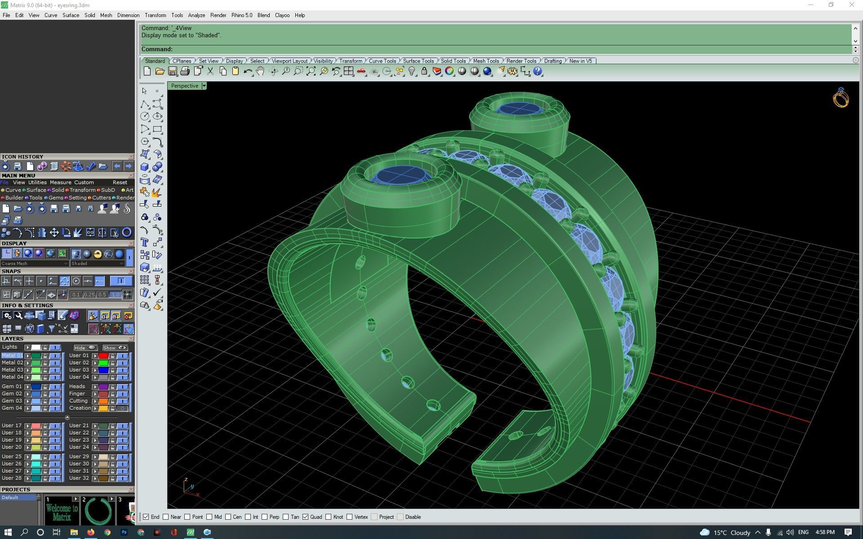Open the Surface menu
The width and height of the screenshot is (863, 539).
pos(71,15)
